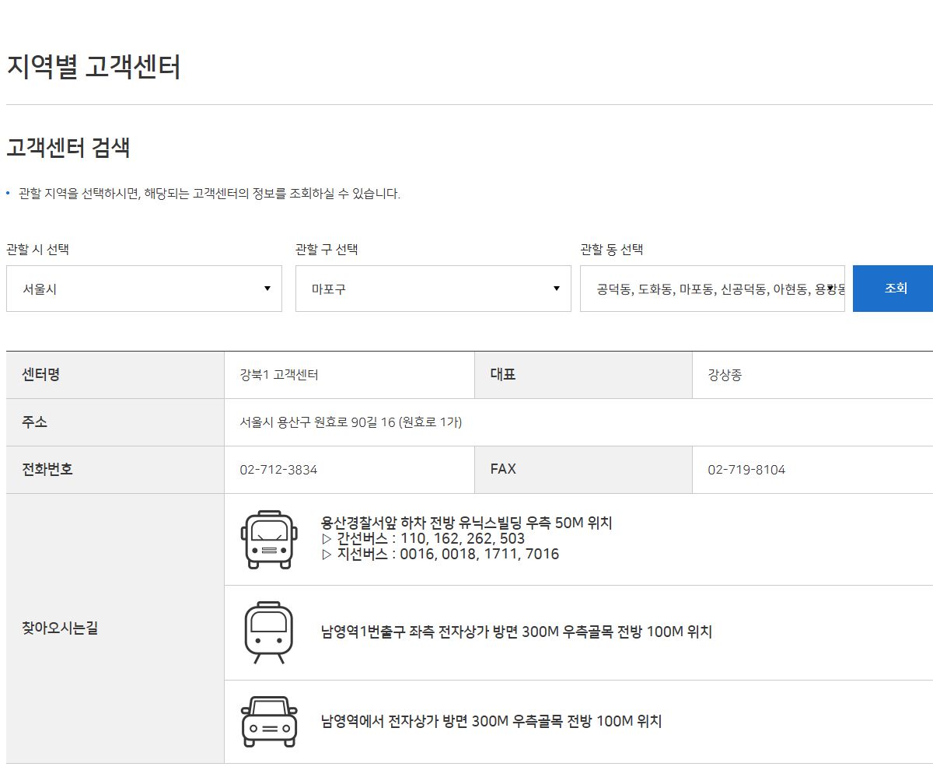Click the 전화번호 header cell
The height and width of the screenshot is (770, 933).
tap(115, 470)
